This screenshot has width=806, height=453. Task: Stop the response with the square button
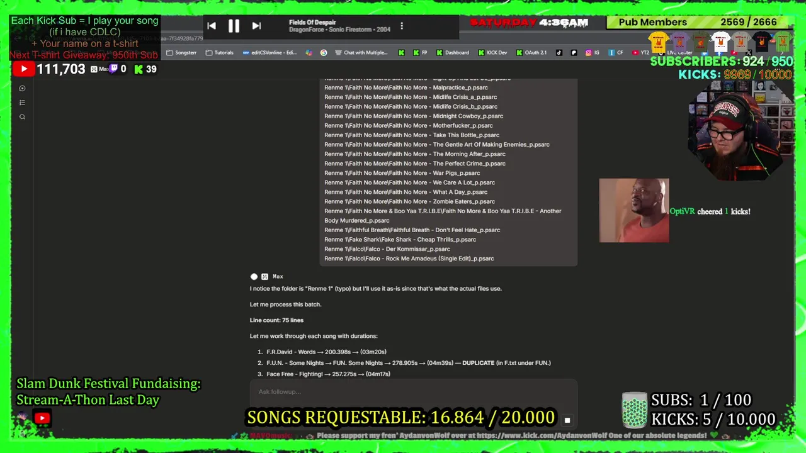pyautogui.click(x=567, y=420)
